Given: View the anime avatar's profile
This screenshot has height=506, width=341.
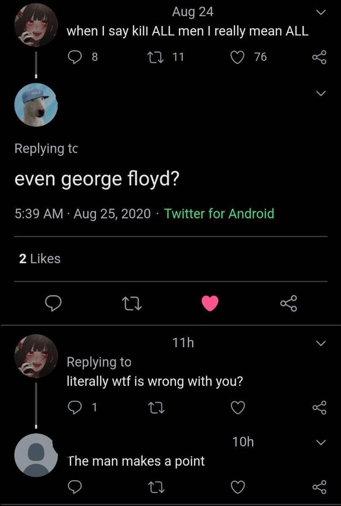Looking at the screenshot, I should click(36, 25).
